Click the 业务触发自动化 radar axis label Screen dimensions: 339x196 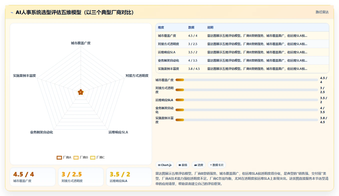coord(42,132)
